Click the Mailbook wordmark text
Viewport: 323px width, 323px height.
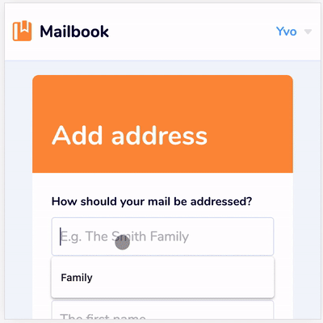pos(74,31)
